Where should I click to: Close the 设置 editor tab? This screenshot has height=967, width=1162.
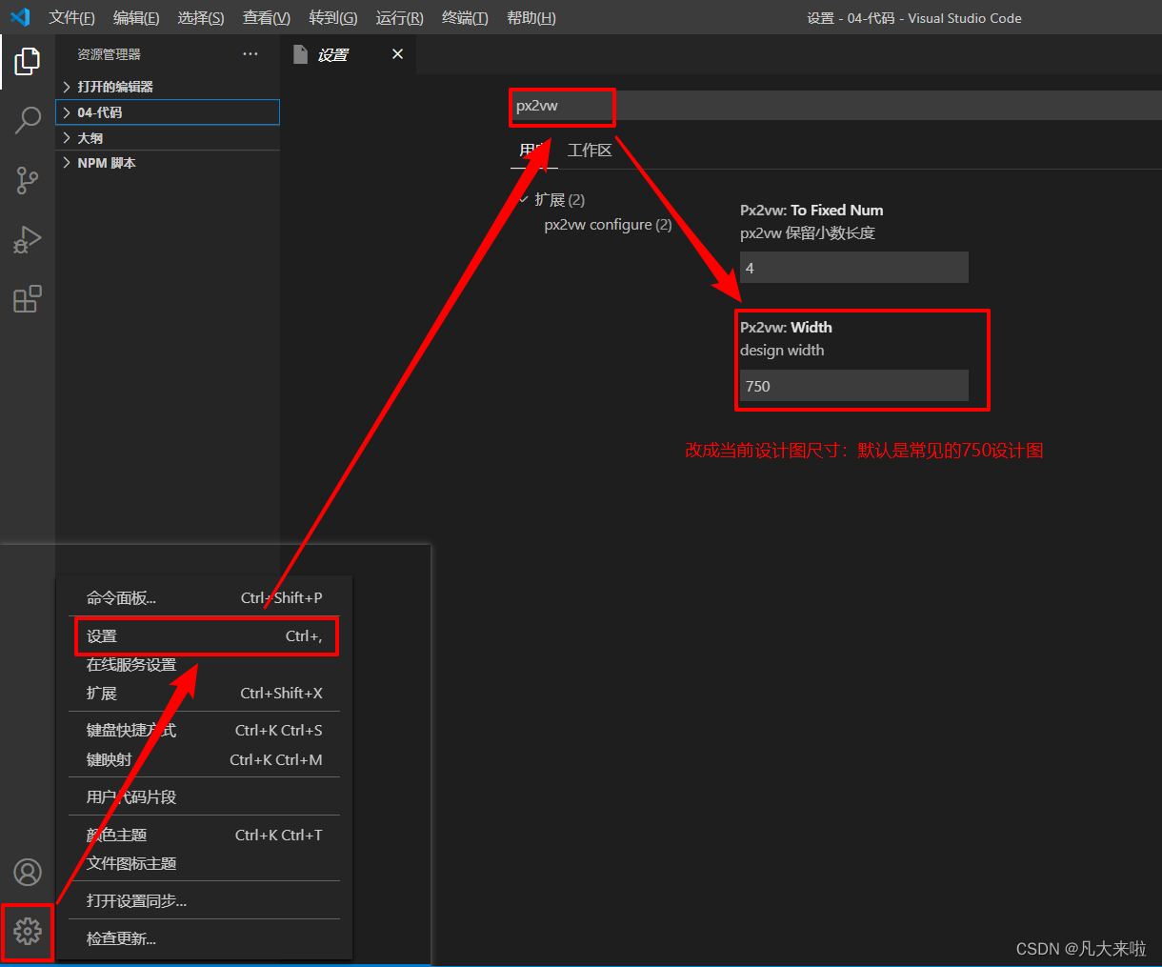397,54
